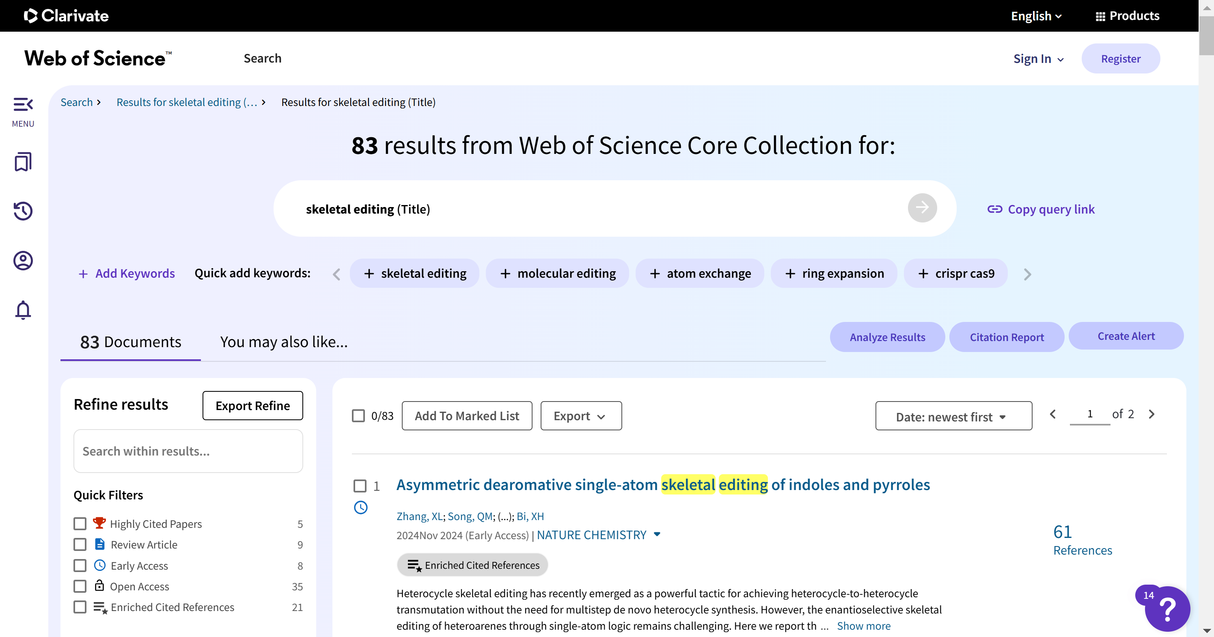Open the Marked List bookmark icon
Viewport: 1214px width, 637px height.
[23, 162]
